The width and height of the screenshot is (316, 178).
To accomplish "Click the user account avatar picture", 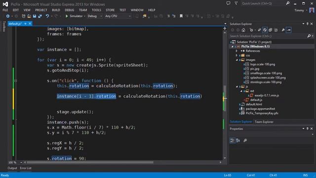I will [x=312, y=10].
